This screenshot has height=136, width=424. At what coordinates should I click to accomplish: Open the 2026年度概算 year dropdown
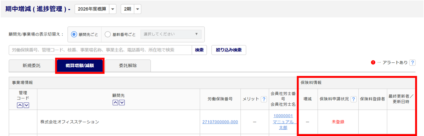coord(95,9)
